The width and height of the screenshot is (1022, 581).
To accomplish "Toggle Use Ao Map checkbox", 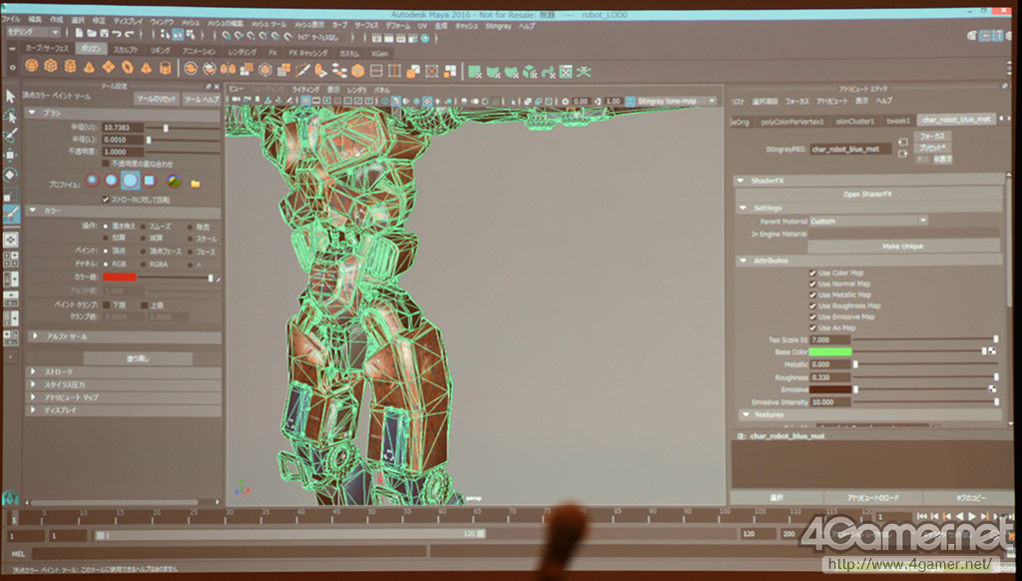I will click(812, 328).
